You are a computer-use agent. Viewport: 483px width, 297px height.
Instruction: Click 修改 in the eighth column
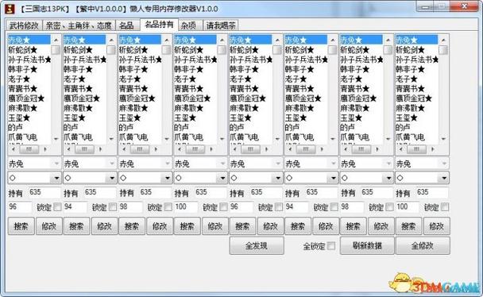tap(436, 226)
